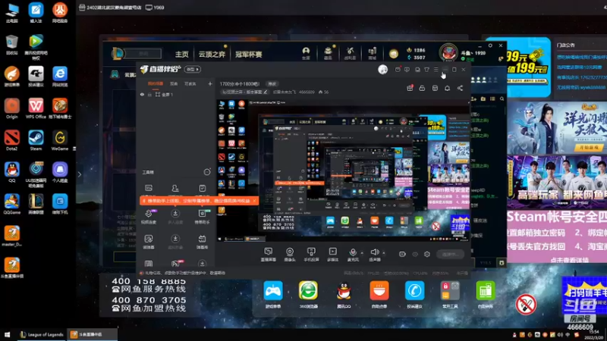Select the 全屏 1 source row
Screen dimensions: 607x341
coord(176,94)
